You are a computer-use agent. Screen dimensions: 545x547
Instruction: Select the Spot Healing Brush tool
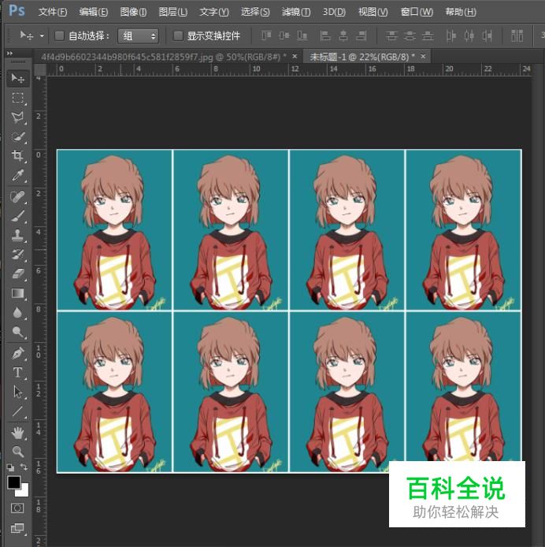17,197
